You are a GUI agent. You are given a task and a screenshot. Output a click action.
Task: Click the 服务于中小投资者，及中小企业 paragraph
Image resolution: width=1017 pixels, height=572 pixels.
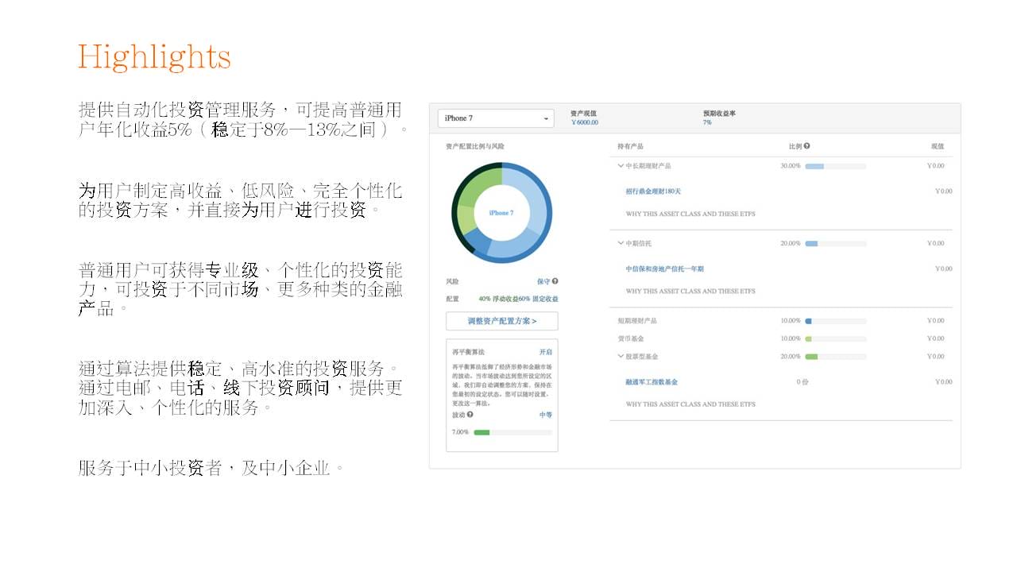[212, 467]
